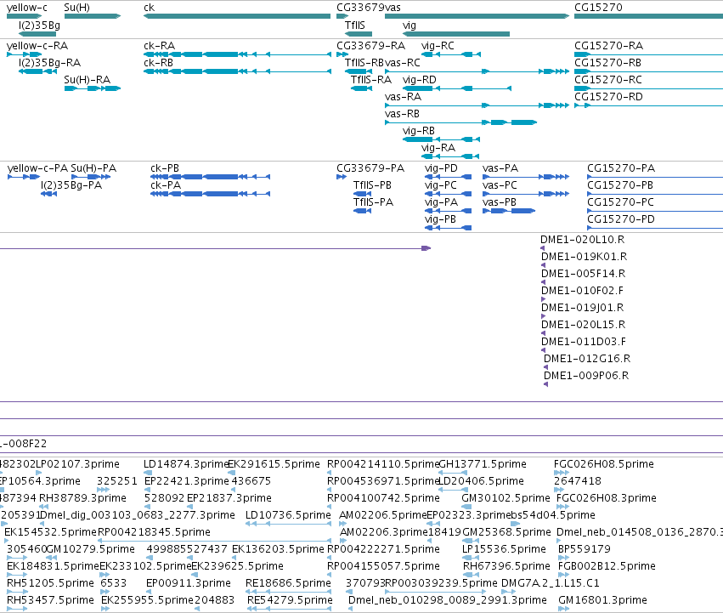This screenshot has width=723, height=613.
Task: Select the vig-RD transcript glyph
Action: [457, 88]
